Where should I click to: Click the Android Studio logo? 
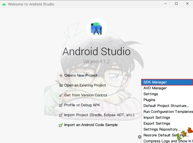[96, 29]
